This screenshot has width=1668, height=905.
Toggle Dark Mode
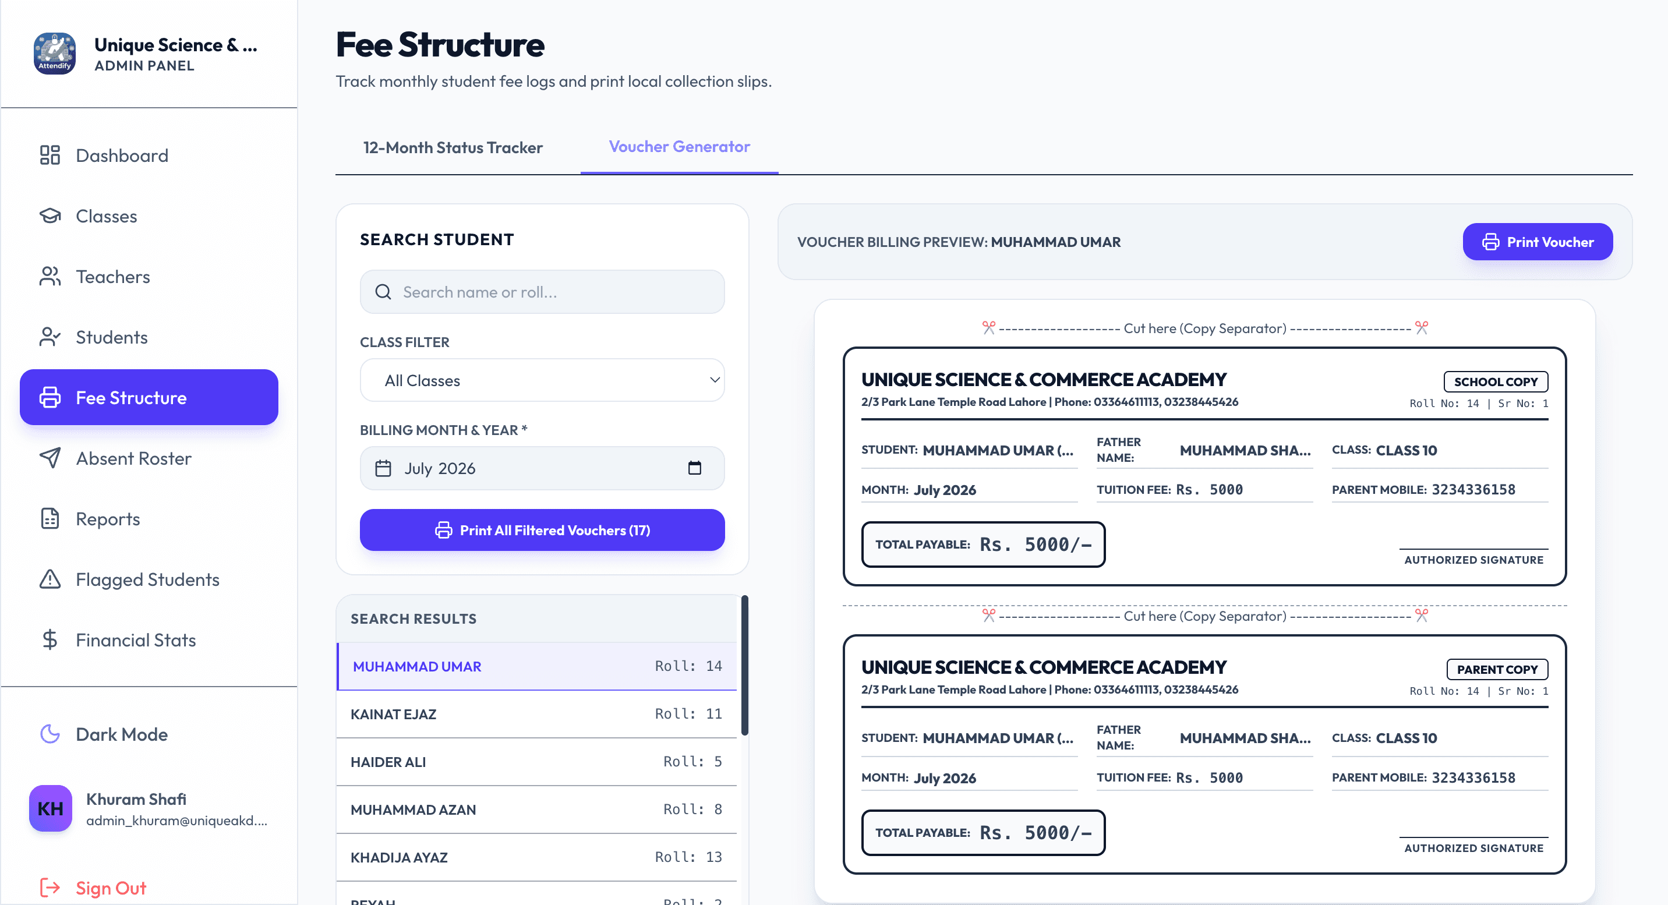click(x=149, y=734)
